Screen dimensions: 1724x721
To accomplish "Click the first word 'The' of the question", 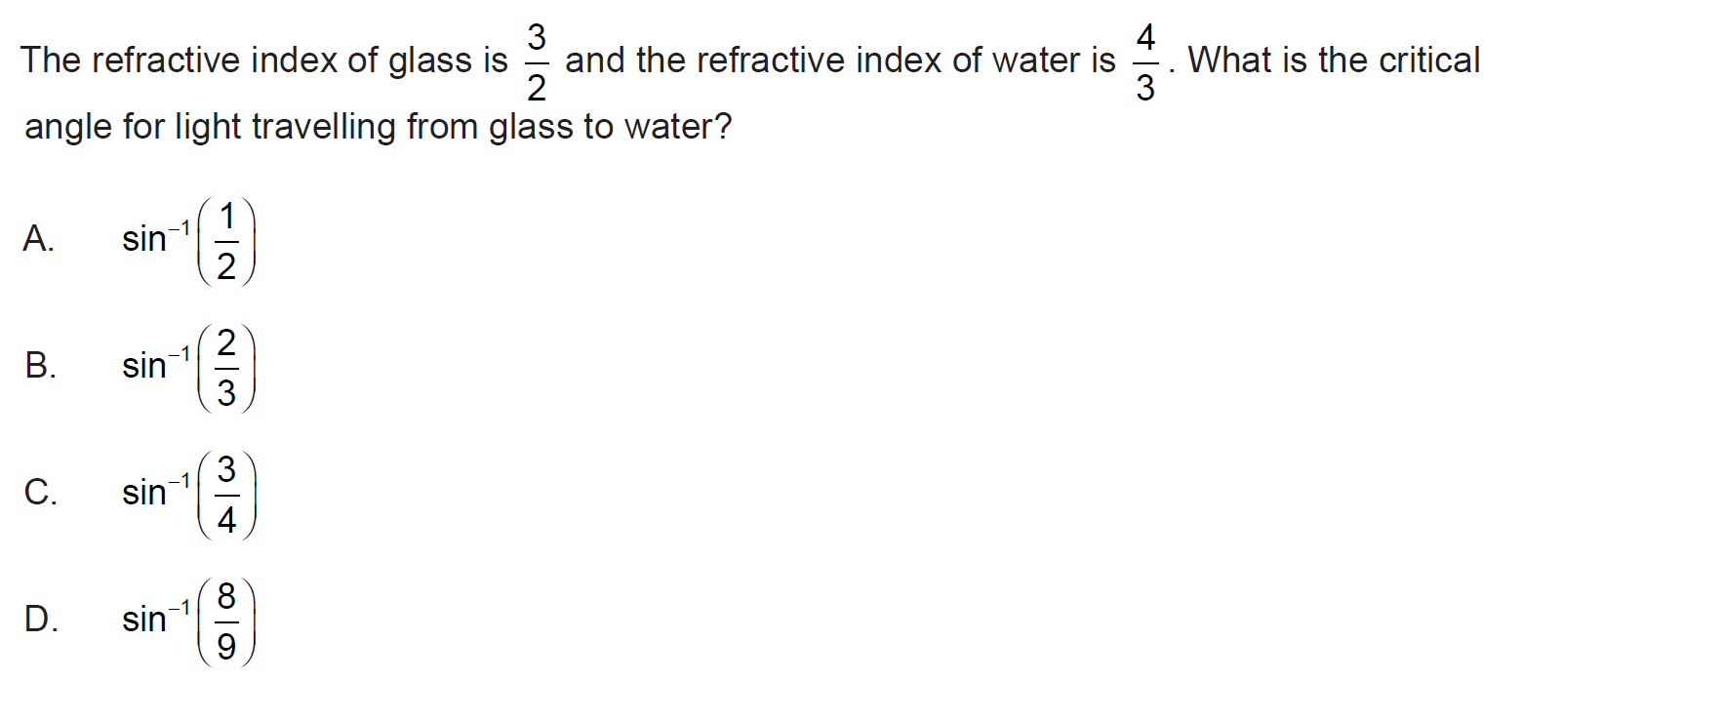I will tap(51, 60).
